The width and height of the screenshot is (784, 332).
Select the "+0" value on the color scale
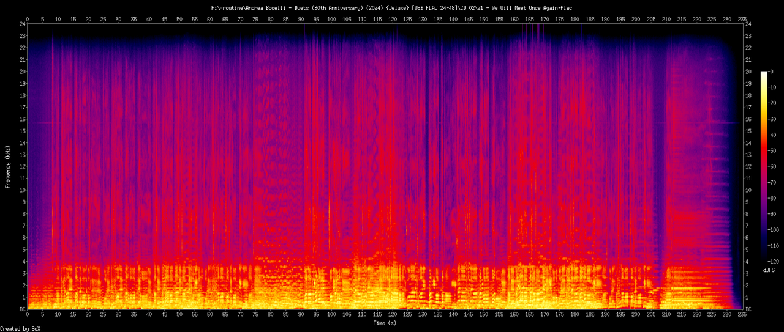(771, 72)
